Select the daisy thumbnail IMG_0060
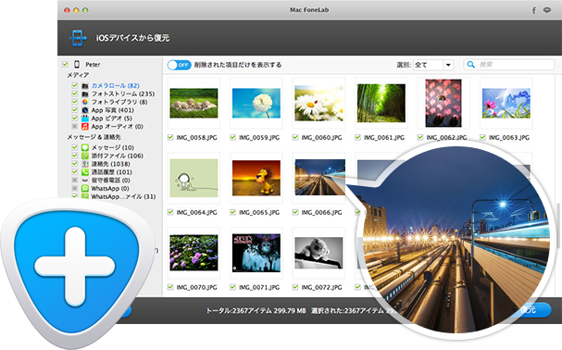Screen dimensions: 562x350 319,104
